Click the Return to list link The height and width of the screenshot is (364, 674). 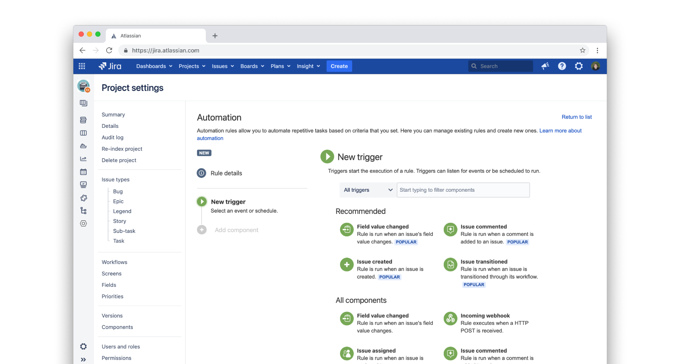click(576, 117)
